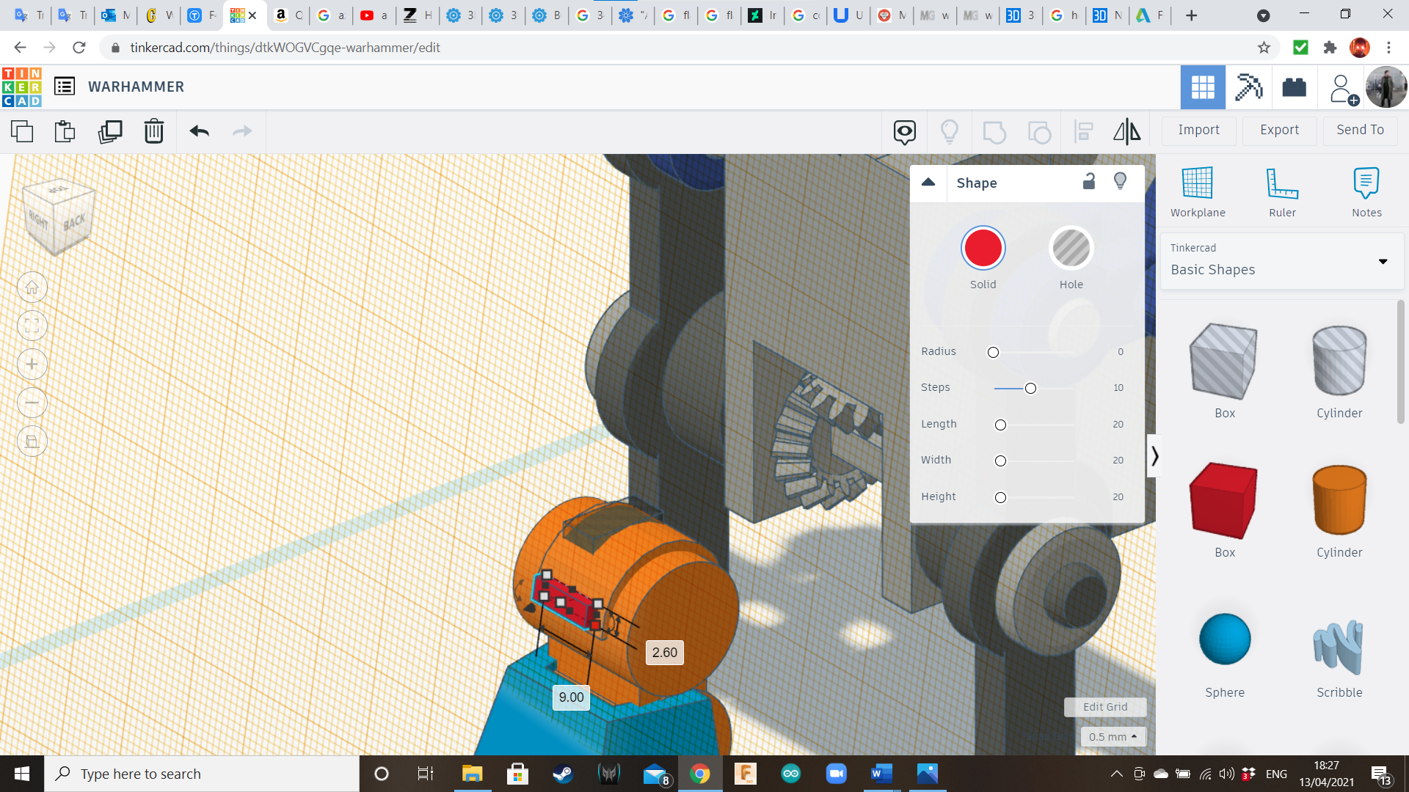This screenshot has height=792, width=1409.
Task: Toggle shape visibility lightbulb in panel
Action: 1120,182
